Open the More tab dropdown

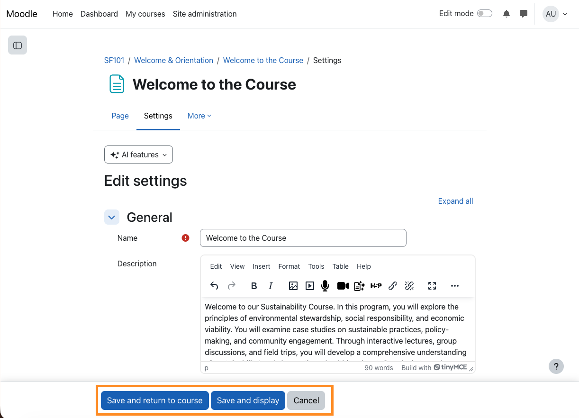click(199, 116)
